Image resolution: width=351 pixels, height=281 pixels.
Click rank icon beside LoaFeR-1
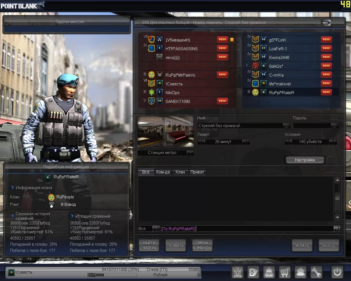(264, 49)
